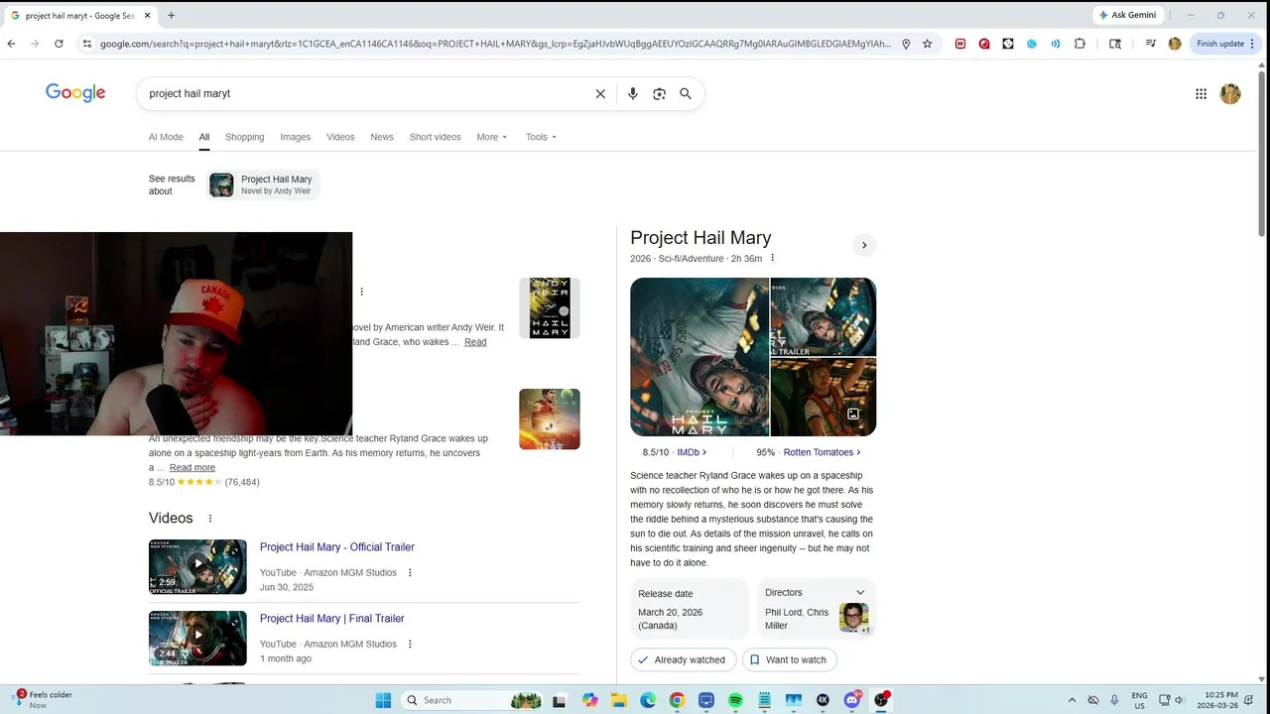
Task: Open the Google apps grid
Action: (x=1201, y=93)
